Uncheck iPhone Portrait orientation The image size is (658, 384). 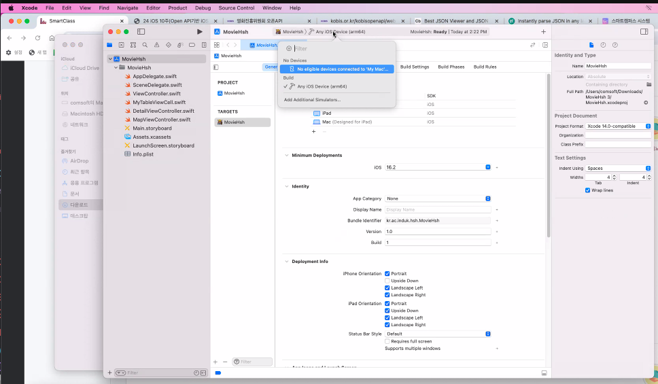[x=387, y=274]
